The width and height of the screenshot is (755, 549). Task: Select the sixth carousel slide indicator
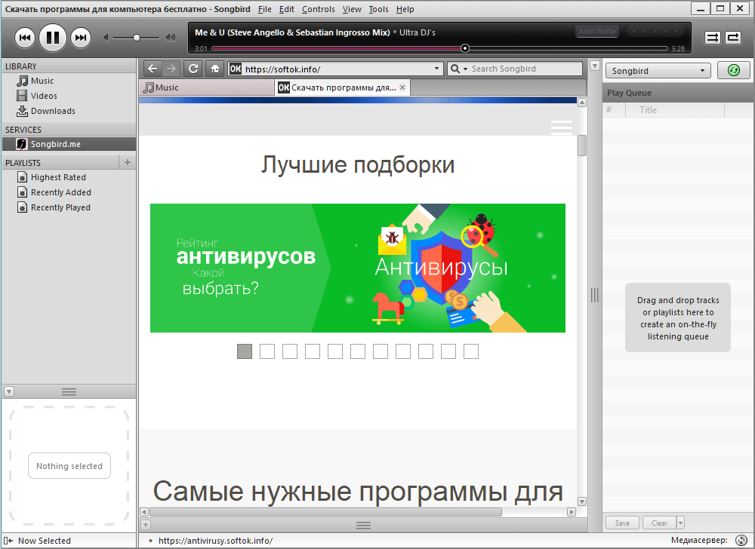click(x=358, y=351)
